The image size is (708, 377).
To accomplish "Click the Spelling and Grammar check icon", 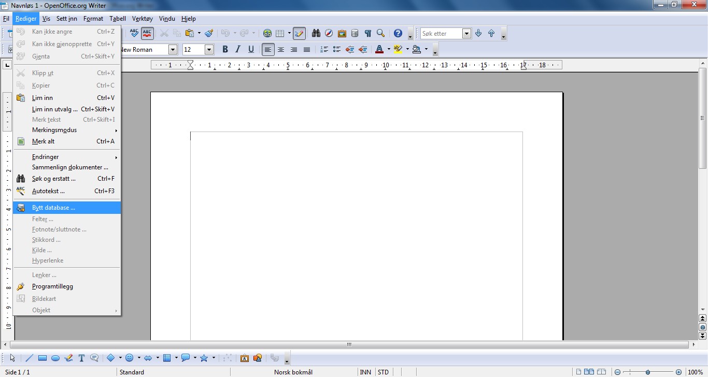I will coord(134,33).
